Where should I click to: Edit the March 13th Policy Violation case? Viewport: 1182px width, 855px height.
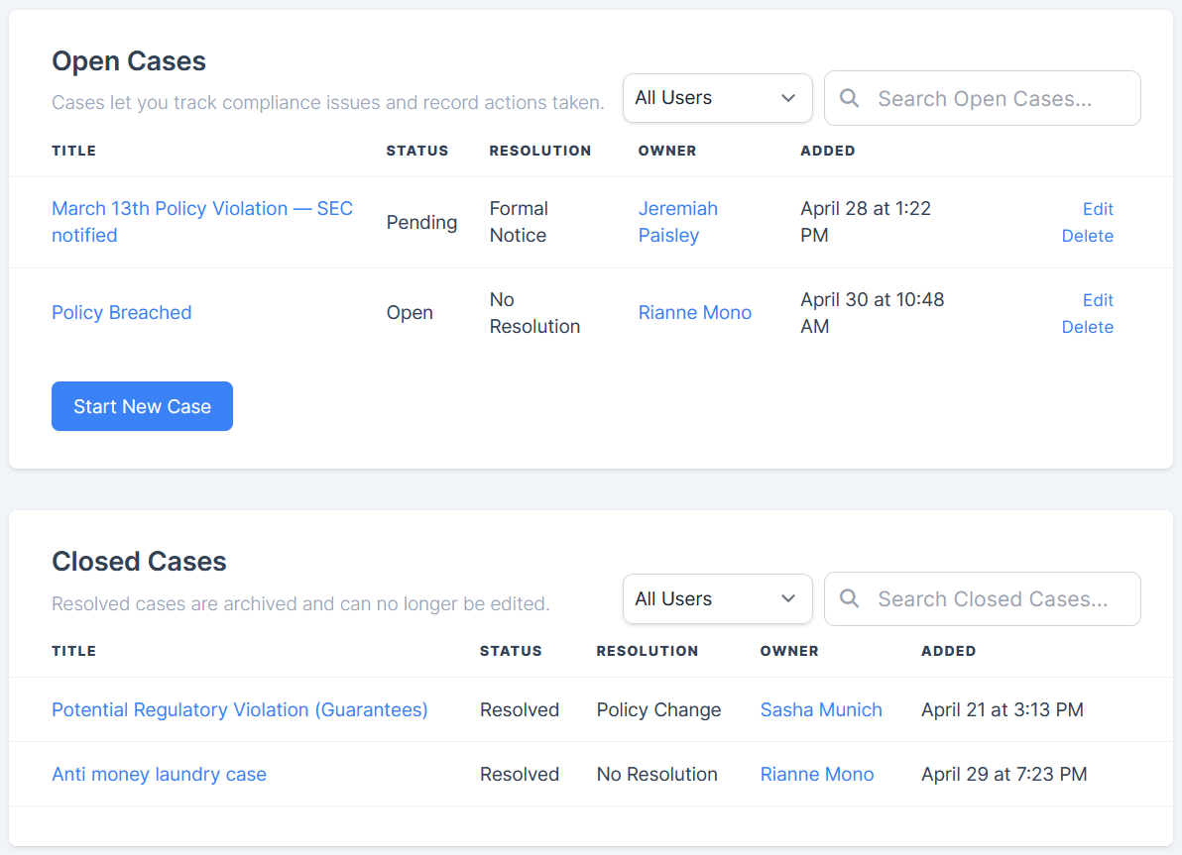coord(1097,209)
